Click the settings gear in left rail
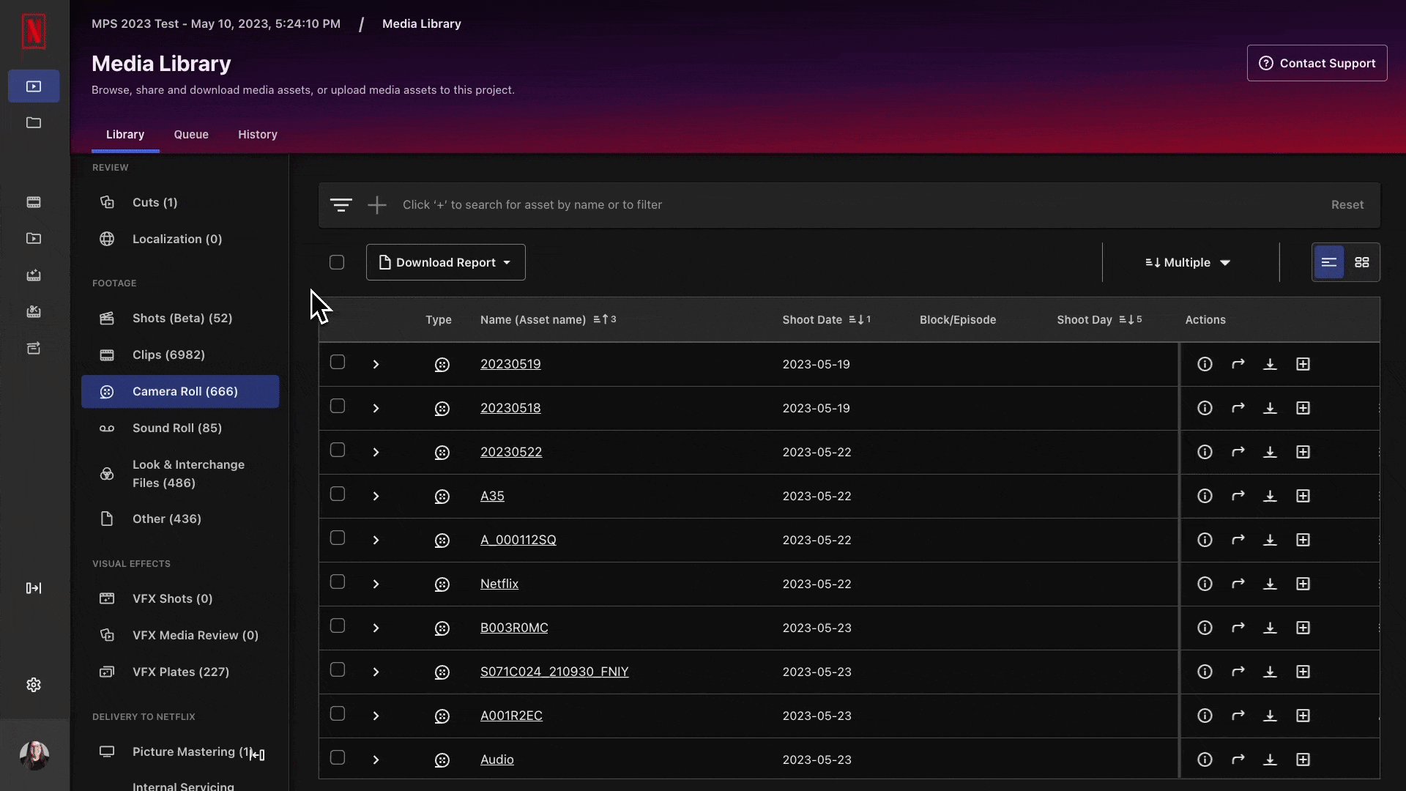The height and width of the screenshot is (791, 1406). point(34,685)
